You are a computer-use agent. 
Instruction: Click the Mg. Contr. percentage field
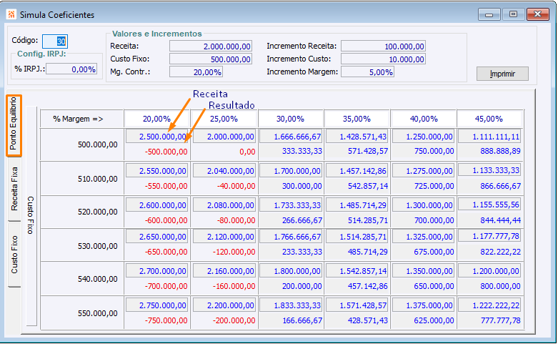(x=196, y=72)
